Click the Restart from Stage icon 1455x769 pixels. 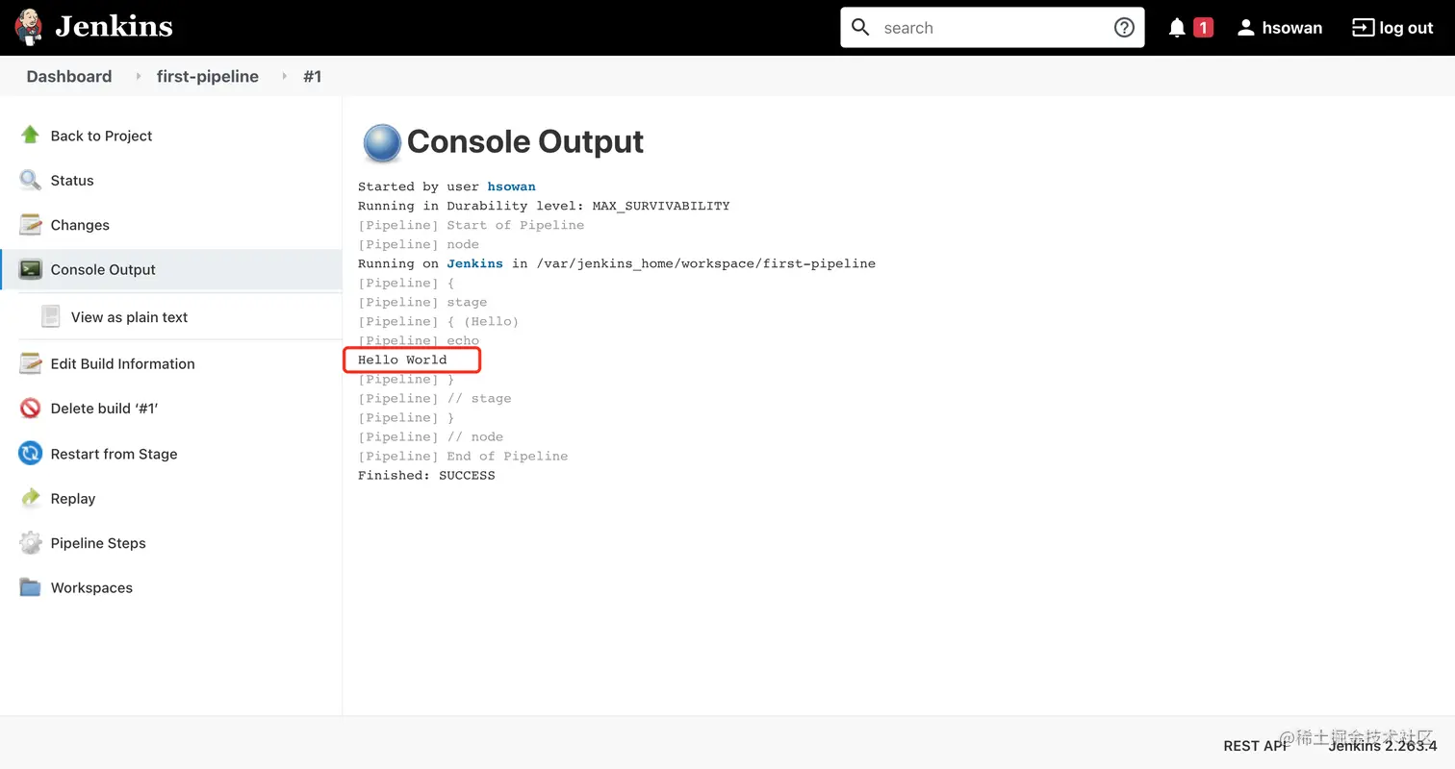tap(30, 453)
